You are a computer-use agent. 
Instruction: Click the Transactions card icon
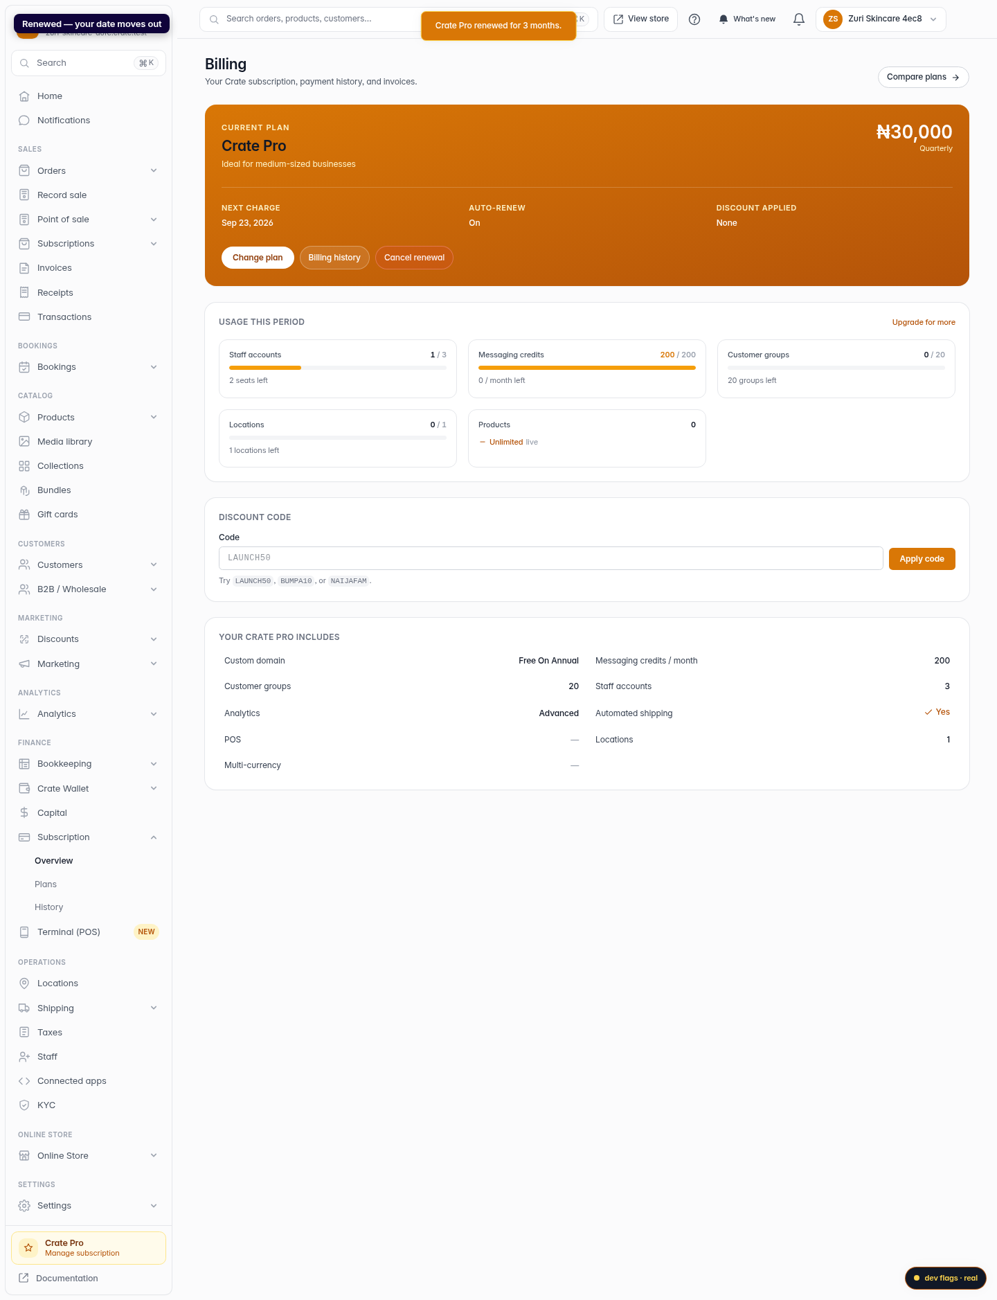point(24,317)
